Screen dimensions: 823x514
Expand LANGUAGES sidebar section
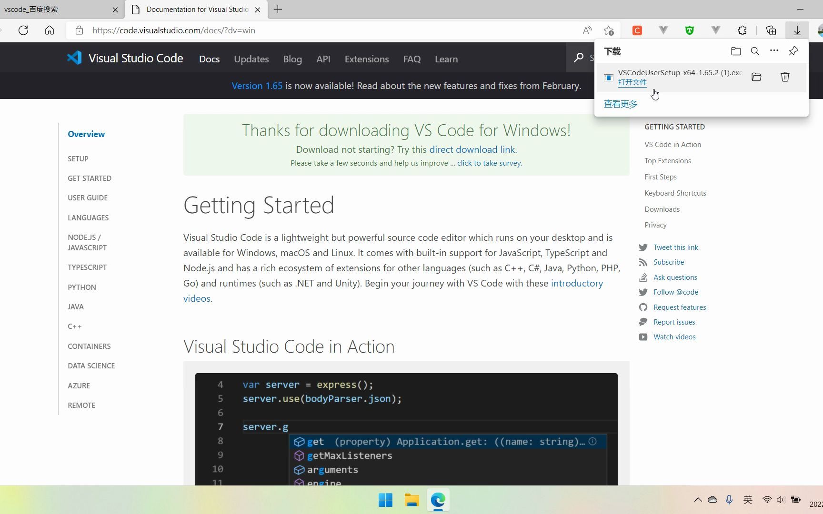click(x=88, y=217)
